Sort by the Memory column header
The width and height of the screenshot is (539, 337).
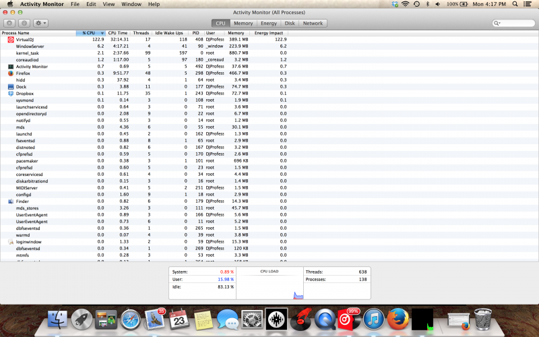pyautogui.click(x=236, y=33)
